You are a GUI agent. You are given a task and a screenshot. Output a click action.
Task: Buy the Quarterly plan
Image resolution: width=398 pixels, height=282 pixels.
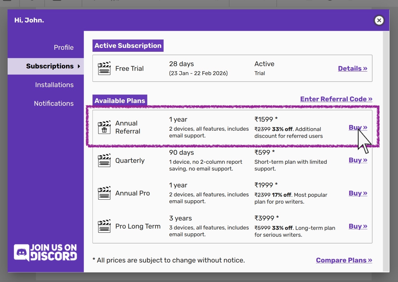point(358,160)
